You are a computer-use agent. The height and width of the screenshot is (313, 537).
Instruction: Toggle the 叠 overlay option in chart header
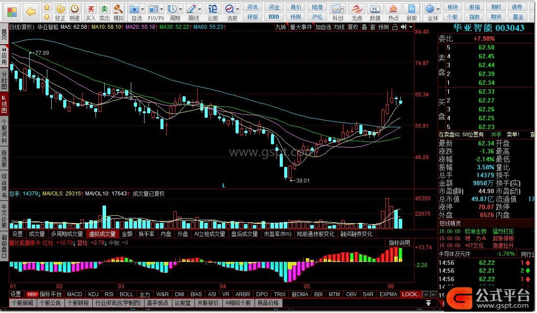click(364, 27)
